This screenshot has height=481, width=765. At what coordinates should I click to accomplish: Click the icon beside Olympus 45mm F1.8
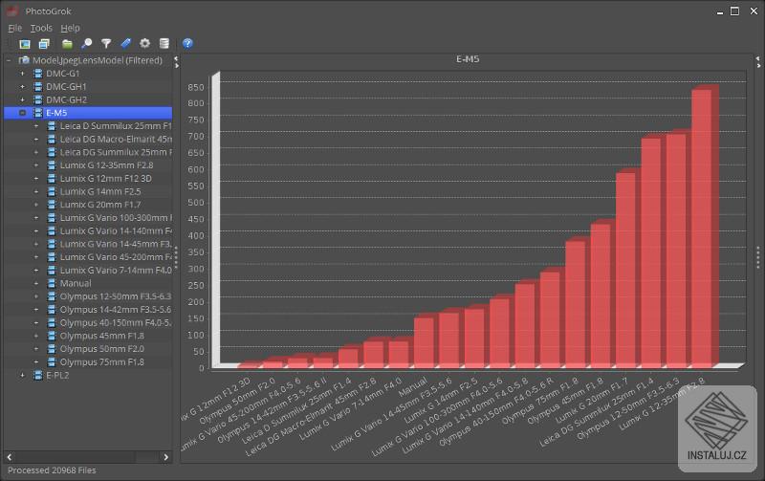click(x=52, y=336)
